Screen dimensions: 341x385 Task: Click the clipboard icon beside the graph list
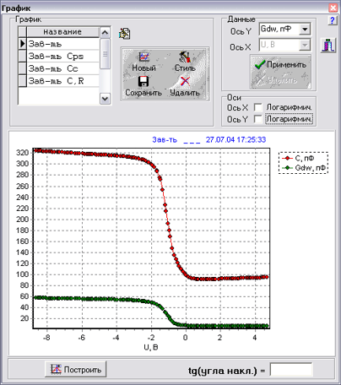[x=124, y=33]
